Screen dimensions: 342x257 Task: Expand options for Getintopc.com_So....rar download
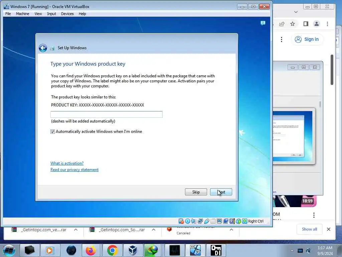154,230
